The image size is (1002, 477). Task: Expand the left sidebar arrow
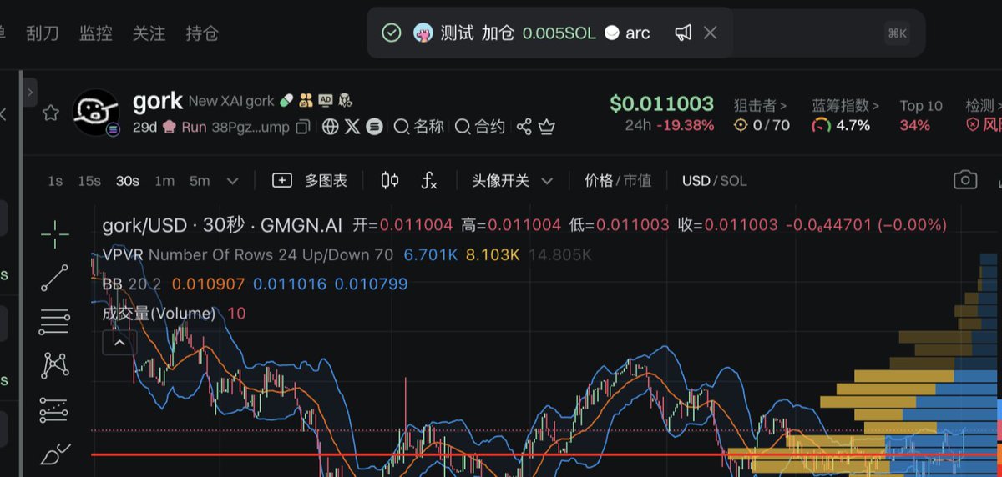click(x=30, y=91)
